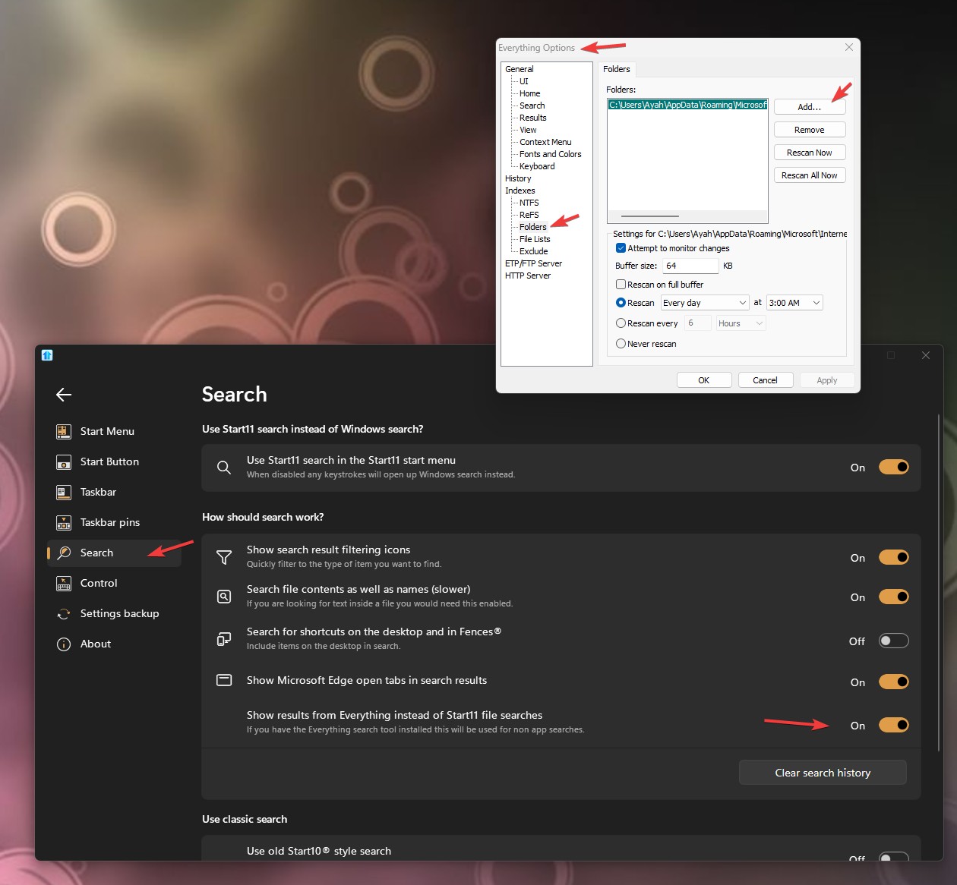Open the Every day rescan dropdown
957x885 pixels.
704,303
